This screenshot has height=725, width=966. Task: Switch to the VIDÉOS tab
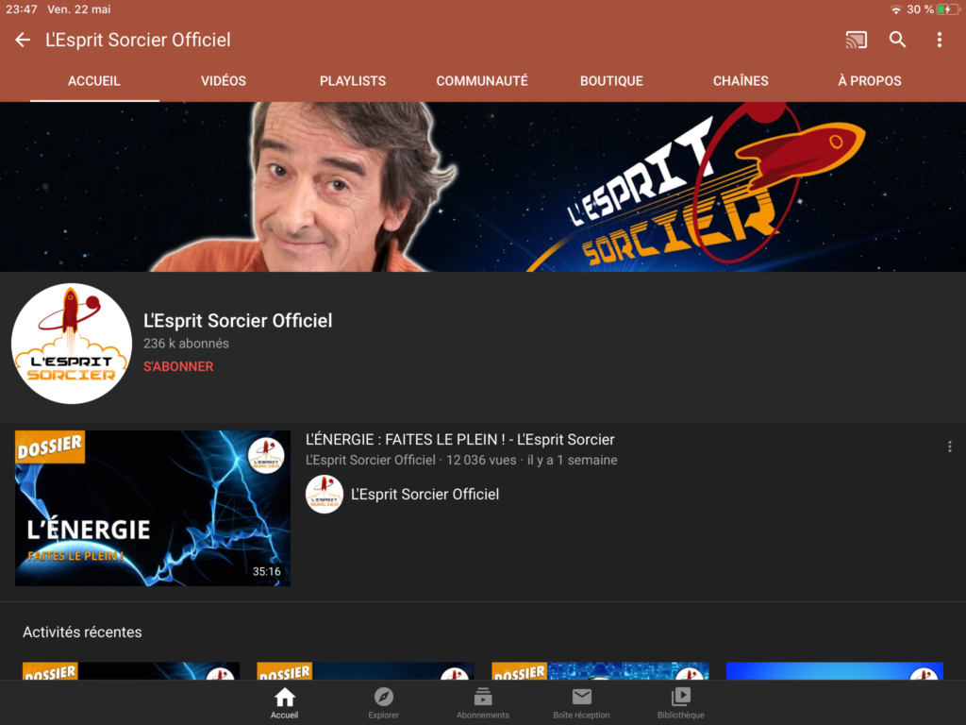click(223, 81)
